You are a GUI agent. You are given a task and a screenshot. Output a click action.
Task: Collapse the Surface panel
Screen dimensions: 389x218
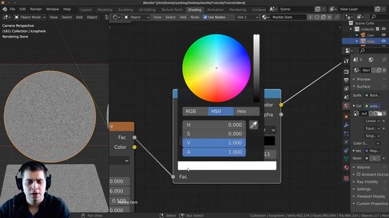[x=363, y=86]
